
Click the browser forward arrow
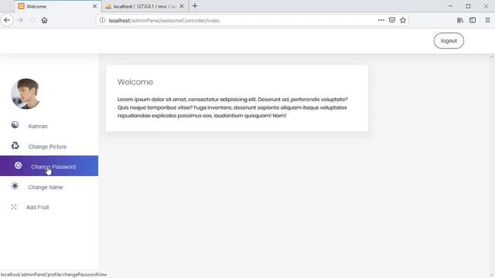coord(19,20)
